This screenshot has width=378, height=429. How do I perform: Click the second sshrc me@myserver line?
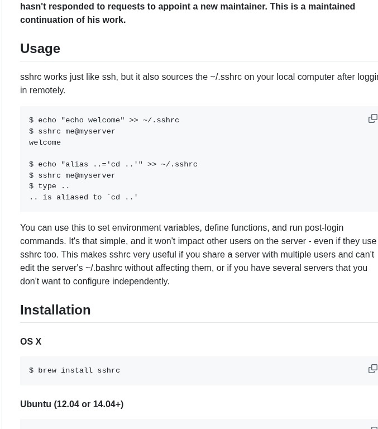[x=72, y=175]
